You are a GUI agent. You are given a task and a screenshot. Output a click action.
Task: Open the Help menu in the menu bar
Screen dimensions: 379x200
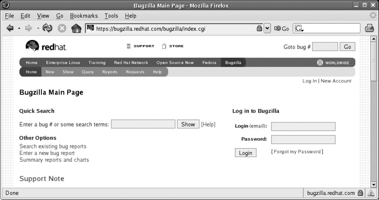[130, 15]
